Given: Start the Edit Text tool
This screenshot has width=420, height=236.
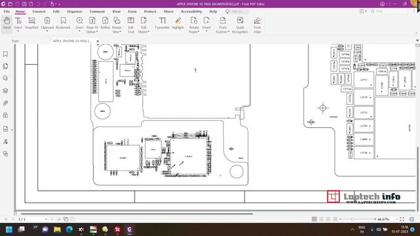Looking at the screenshot, I should tap(131, 25).
